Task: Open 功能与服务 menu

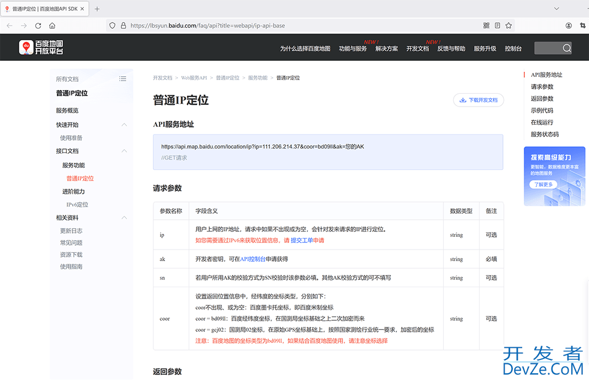Action: tap(353, 49)
